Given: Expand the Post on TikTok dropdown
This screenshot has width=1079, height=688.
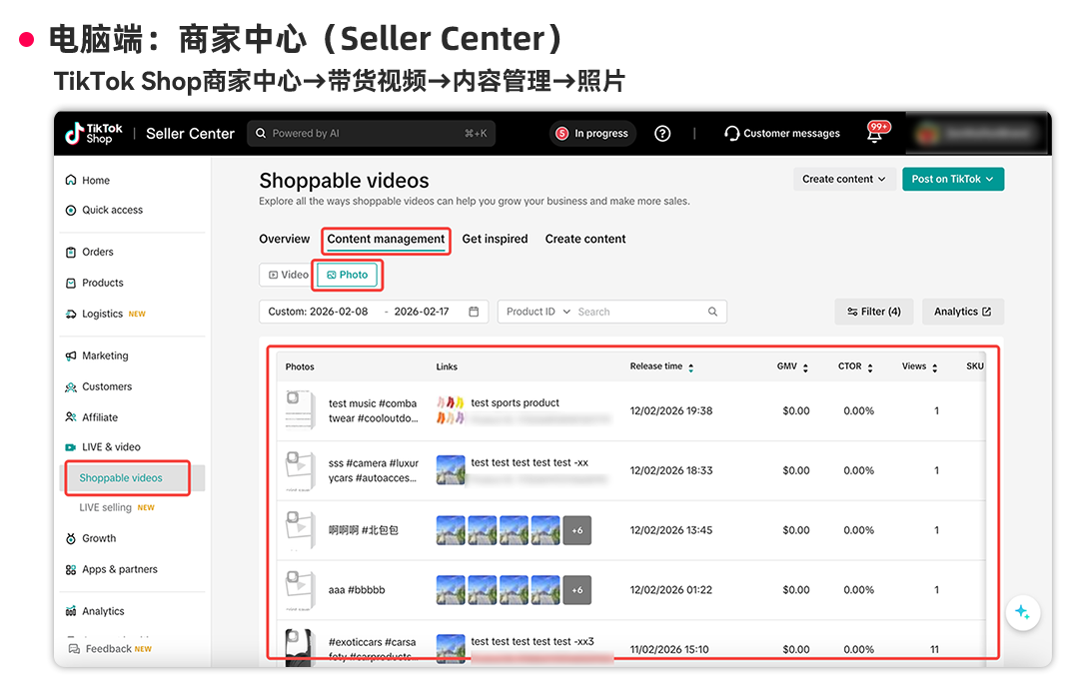Looking at the screenshot, I should click(953, 179).
